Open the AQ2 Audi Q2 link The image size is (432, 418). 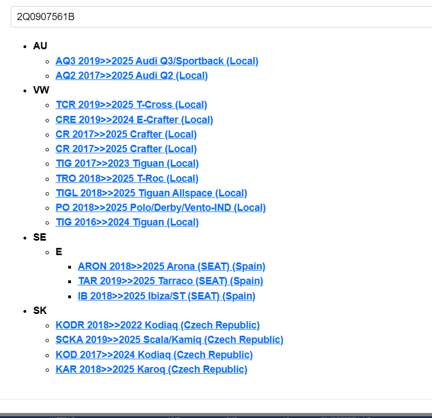pos(131,76)
